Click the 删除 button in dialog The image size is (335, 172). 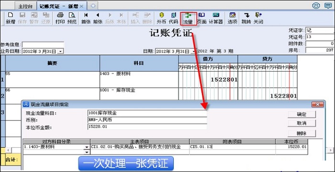click(301, 134)
